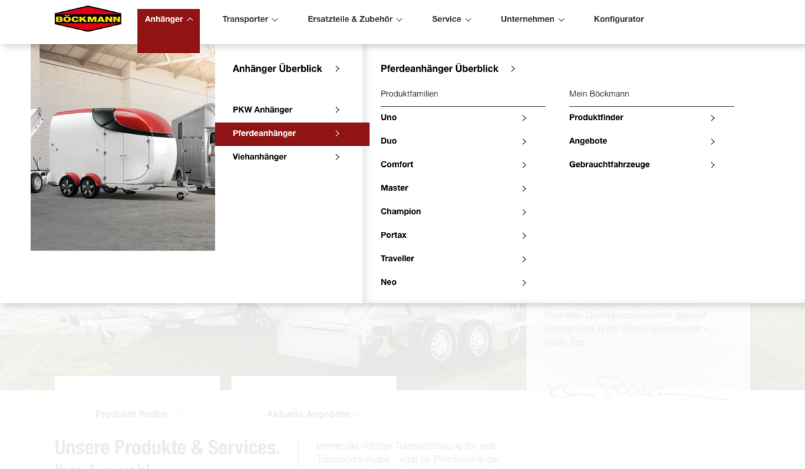This screenshot has height=469, width=805.
Task: Click arrow next to Viehanhänger
Action: 337,157
